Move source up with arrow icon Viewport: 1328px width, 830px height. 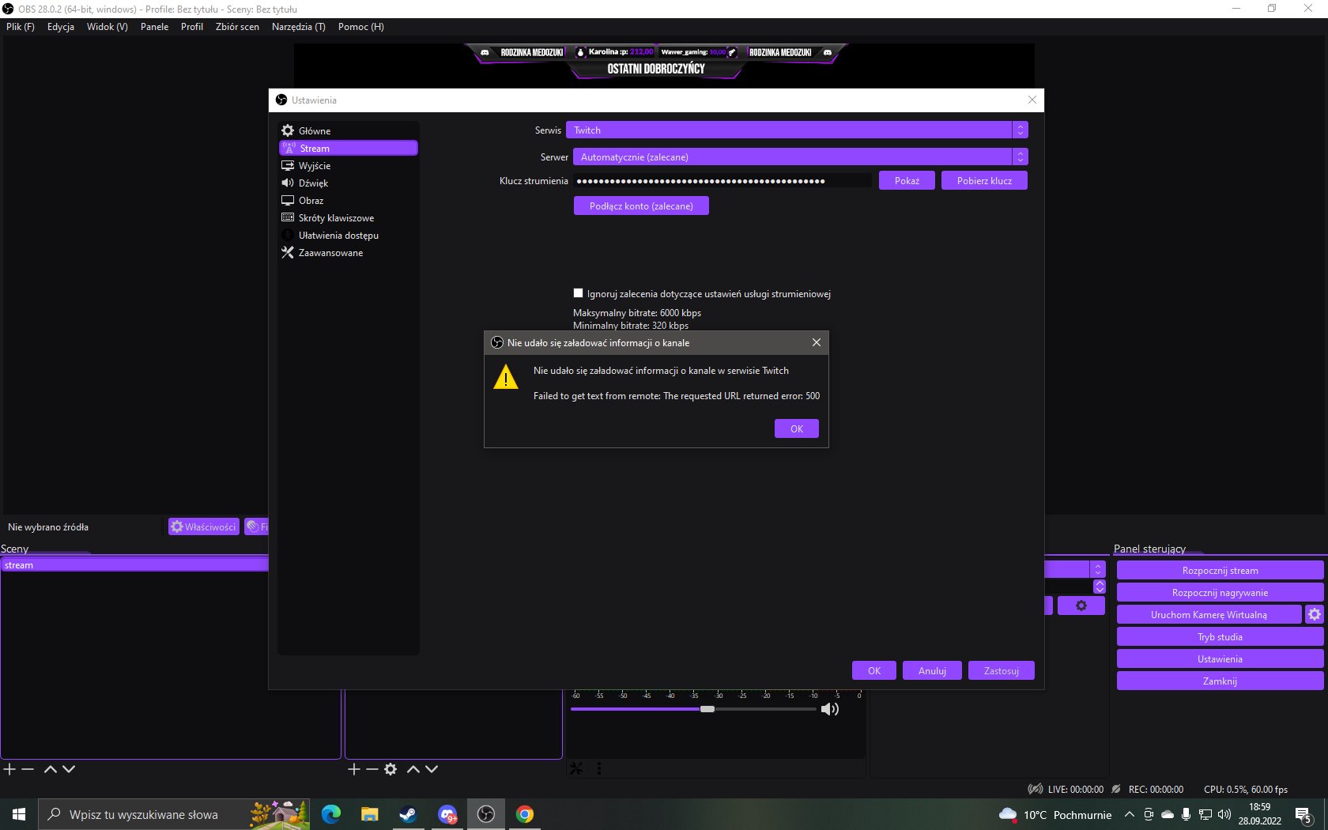[413, 769]
